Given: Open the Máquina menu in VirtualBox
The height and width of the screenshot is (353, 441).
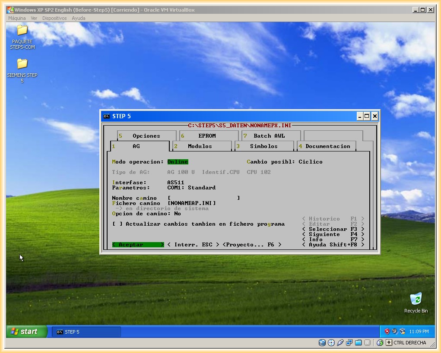Looking at the screenshot, I should tap(17, 18).
